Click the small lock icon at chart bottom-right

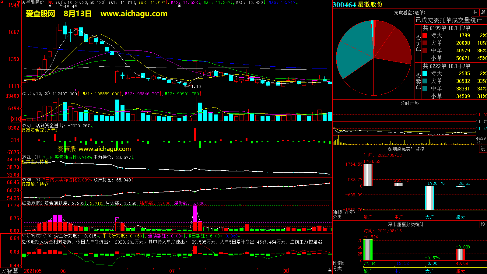(330, 270)
